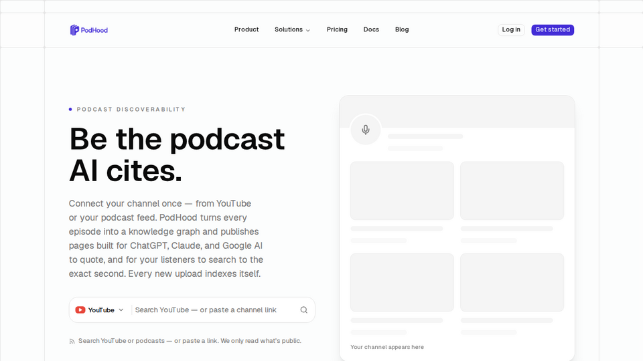Open the Product menu item
The width and height of the screenshot is (643, 361).
[246, 29]
